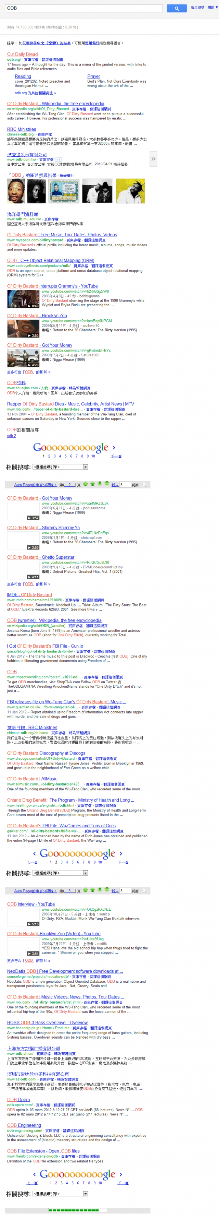Open Ol' Dirty Bastard AllMusic result

32,779
